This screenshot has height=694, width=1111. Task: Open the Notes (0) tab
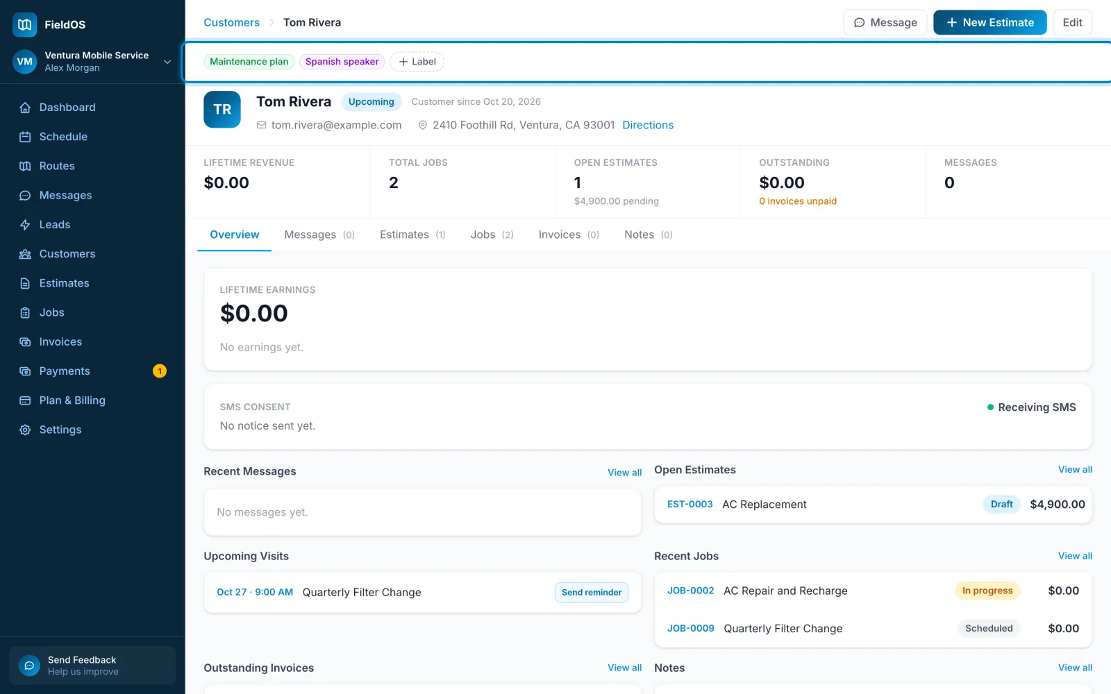648,235
